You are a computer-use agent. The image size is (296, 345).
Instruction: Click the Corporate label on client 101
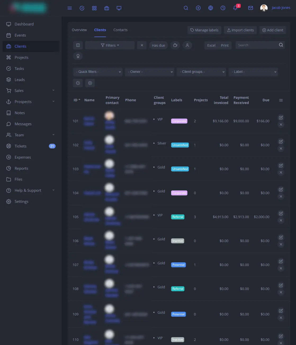coord(179,121)
